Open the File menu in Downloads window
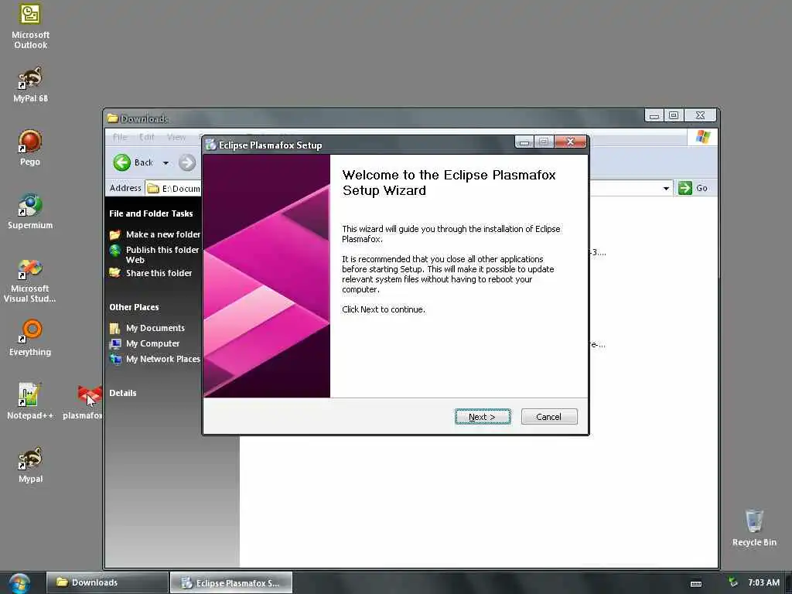This screenshot has height=594, width=792. click(120, 137)
